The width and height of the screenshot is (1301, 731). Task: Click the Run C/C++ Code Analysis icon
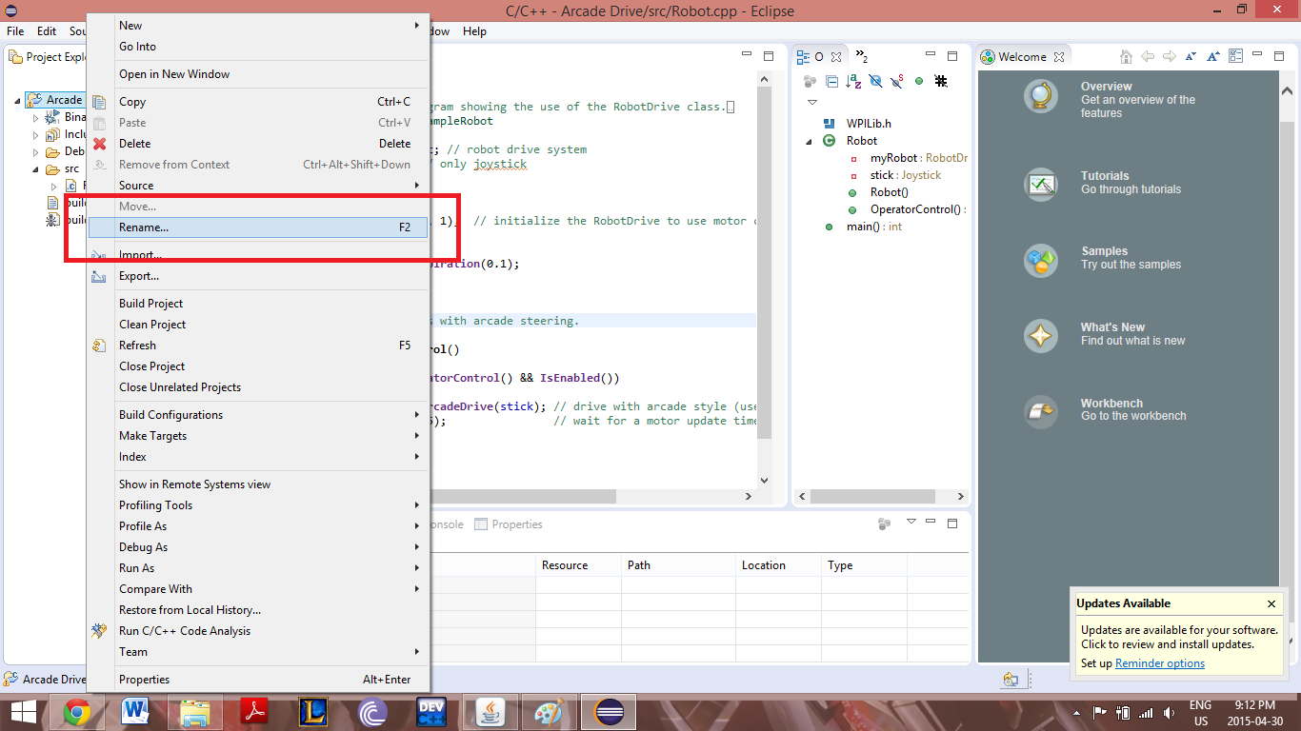pyautogui.click(x=99, y=631)
